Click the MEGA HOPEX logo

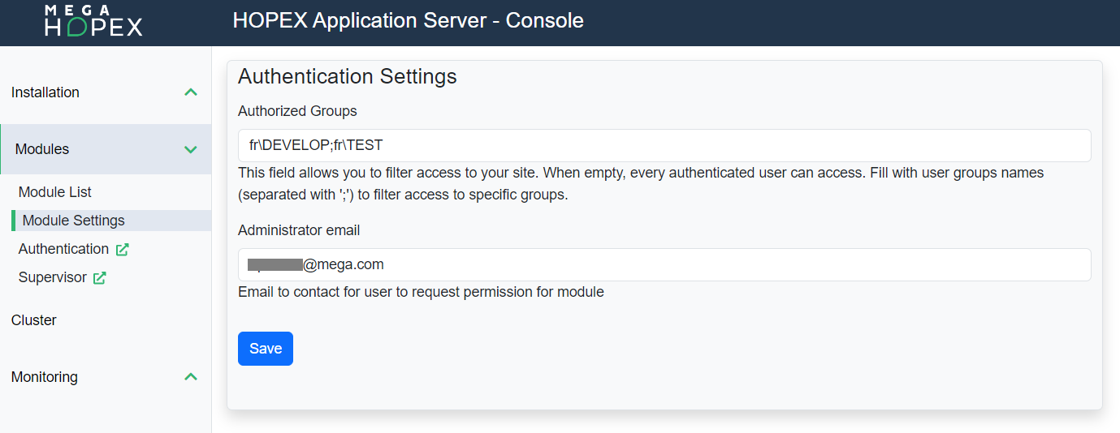[93, 21]
